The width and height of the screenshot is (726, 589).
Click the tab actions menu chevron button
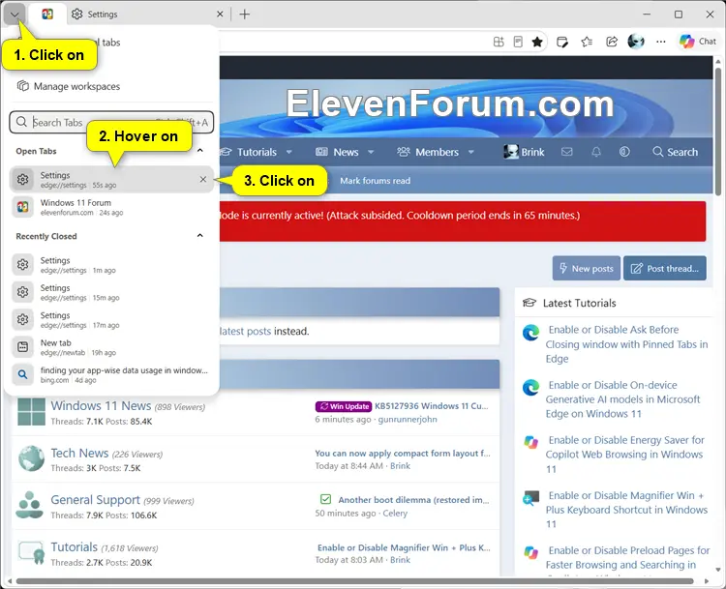click(15, 15)
